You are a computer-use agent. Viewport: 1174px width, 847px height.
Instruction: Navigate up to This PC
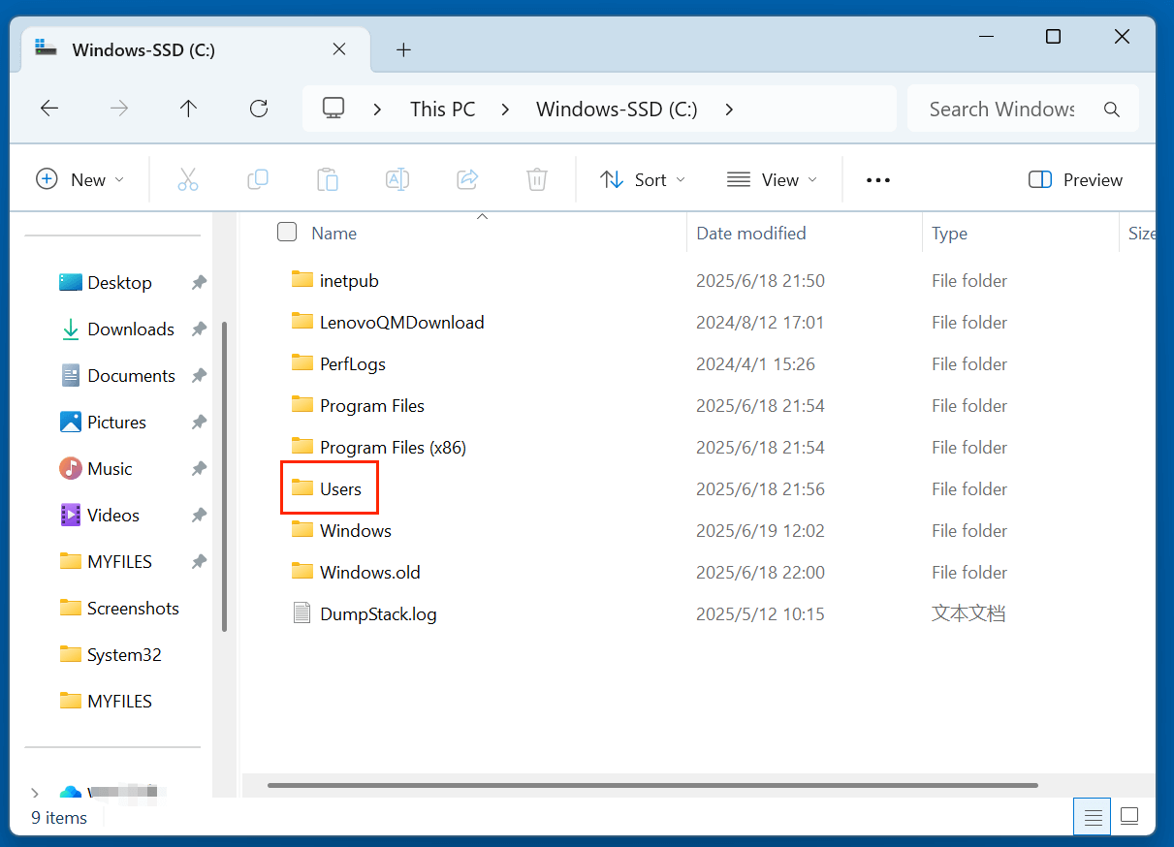pyautogui.click(x=187, y=108)
